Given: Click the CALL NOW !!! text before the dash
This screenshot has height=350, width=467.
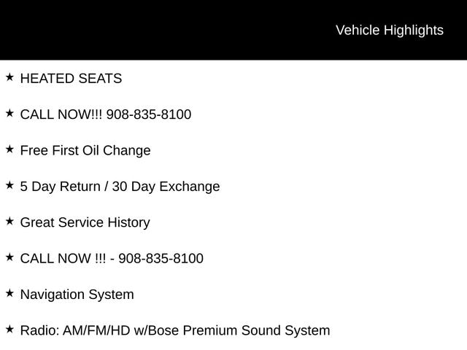Looking at the screenshot, I should pos(63,258).
